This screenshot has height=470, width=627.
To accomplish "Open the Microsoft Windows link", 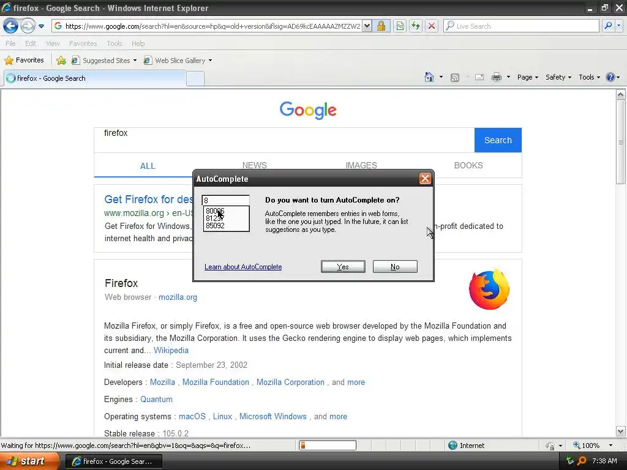I will [x=272, y=416].
